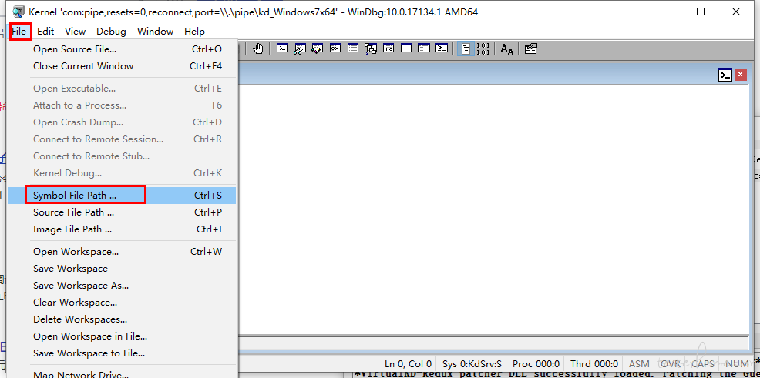This screenshot has width=760, height=378.
Task: Open the Processes and Threads toolbar icon
Action: 424,49
